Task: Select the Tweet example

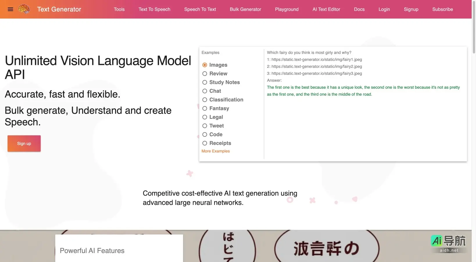Action: click(205, 125)
